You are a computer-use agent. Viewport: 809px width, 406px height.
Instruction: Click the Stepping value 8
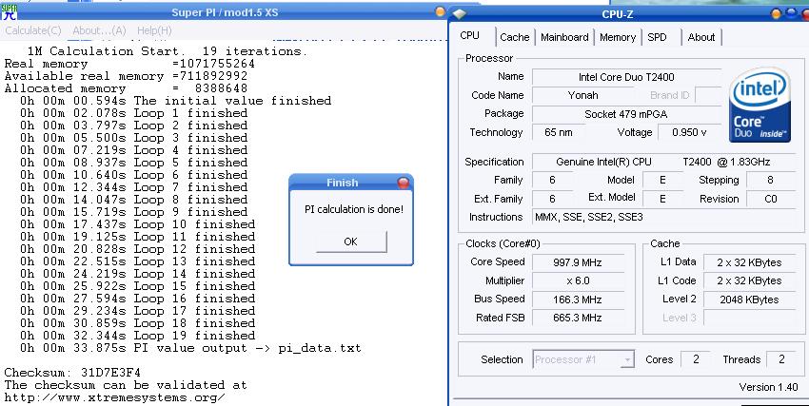[770, 181]
